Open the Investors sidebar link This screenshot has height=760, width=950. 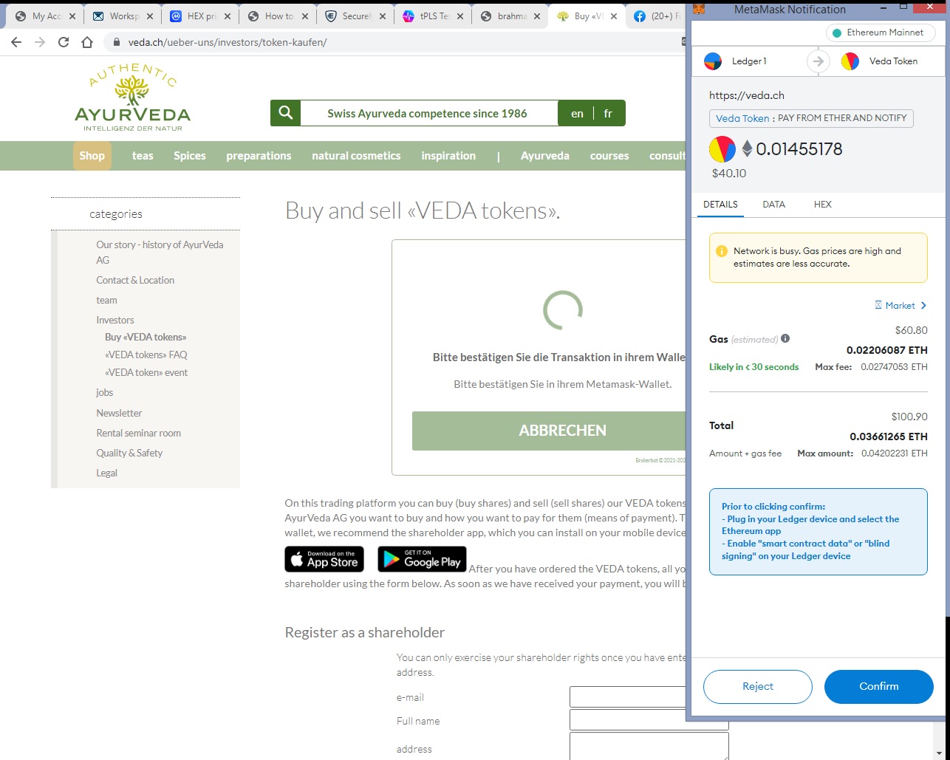[115, 320]
